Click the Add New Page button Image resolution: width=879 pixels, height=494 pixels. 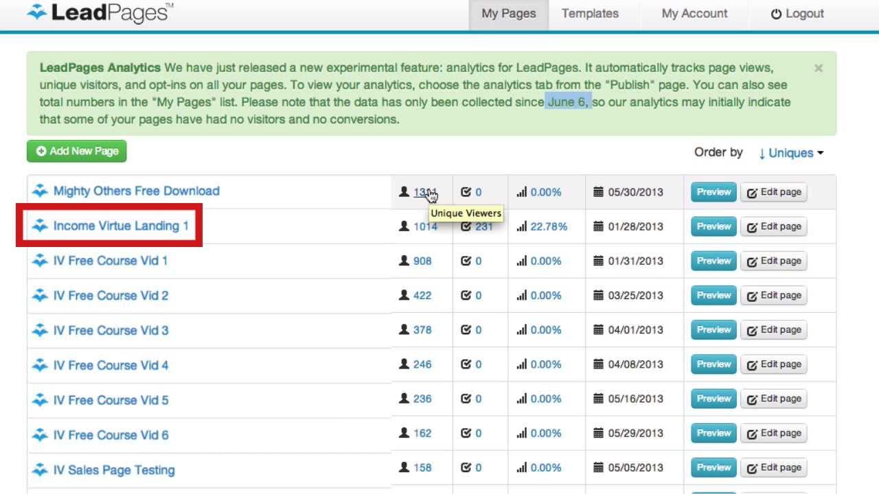coord(77,151)
